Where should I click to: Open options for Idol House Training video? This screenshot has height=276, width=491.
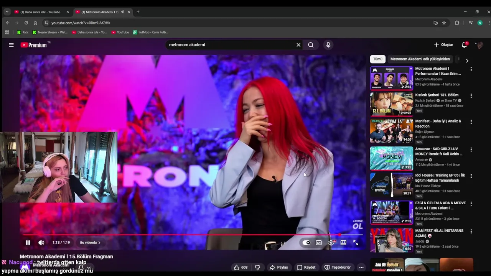click(471, 176)
